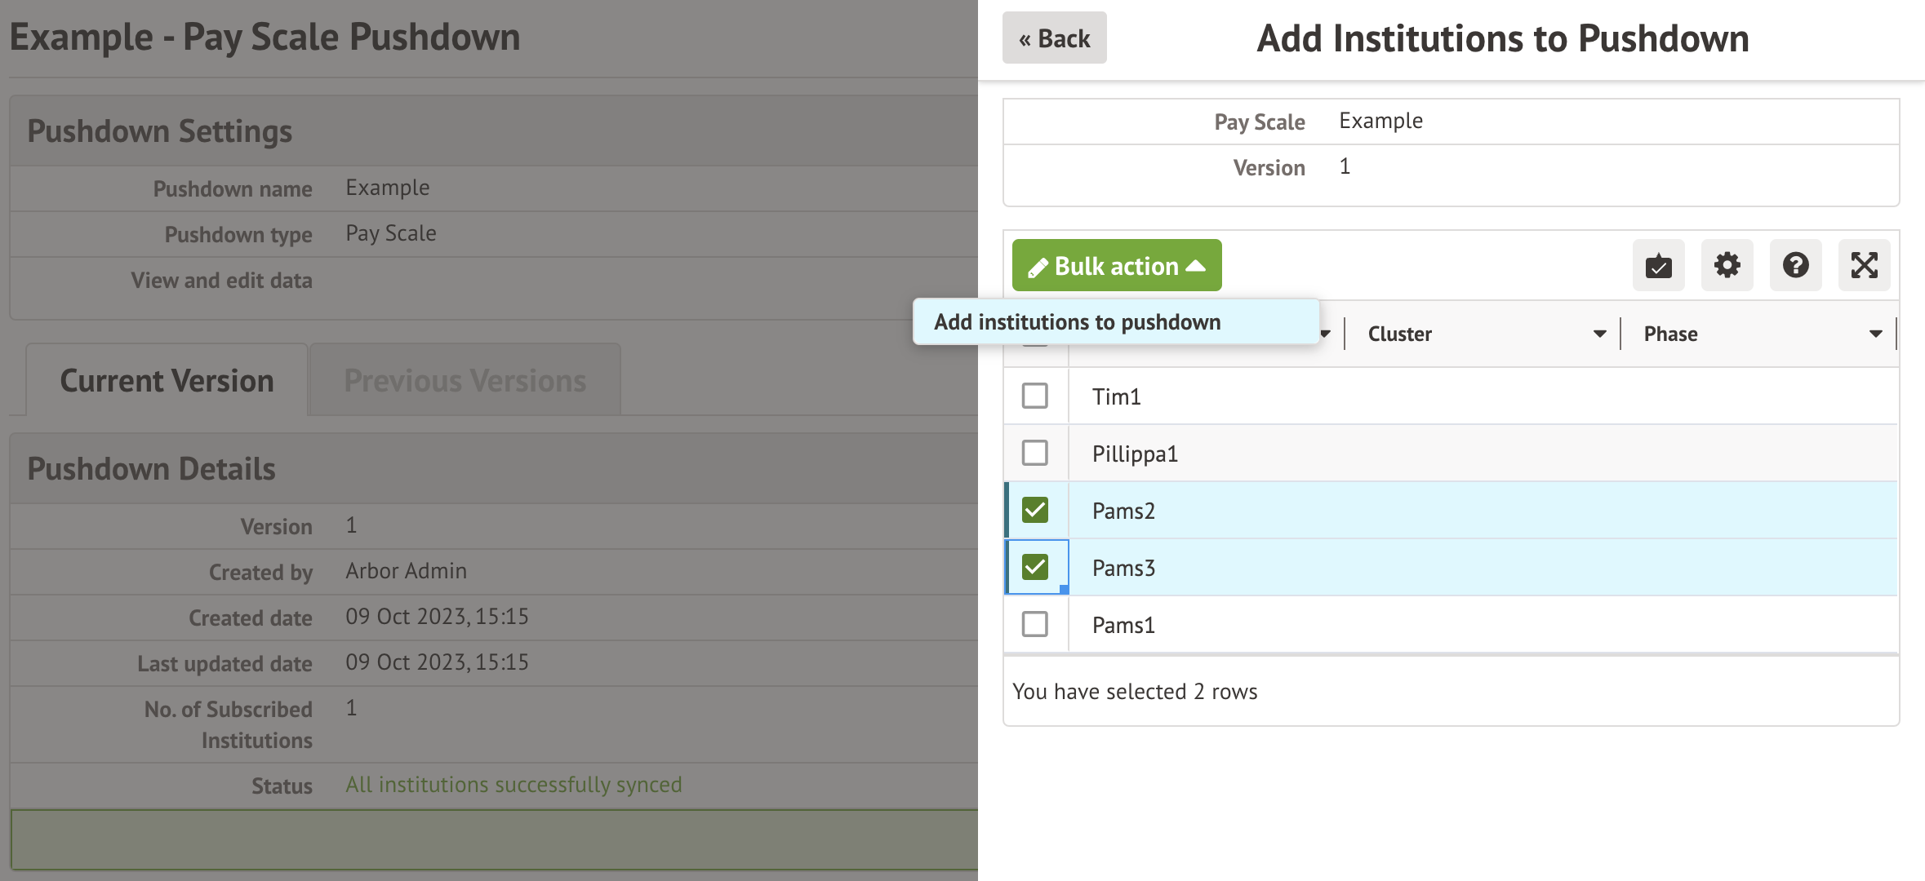Choose Add institutions to pushdown
Screen dimensions: 1925x881
(1077, 322)
